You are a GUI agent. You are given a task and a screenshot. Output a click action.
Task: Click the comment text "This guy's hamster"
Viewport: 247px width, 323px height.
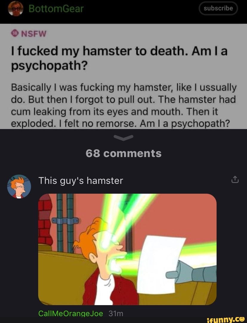tap(81, 181)
